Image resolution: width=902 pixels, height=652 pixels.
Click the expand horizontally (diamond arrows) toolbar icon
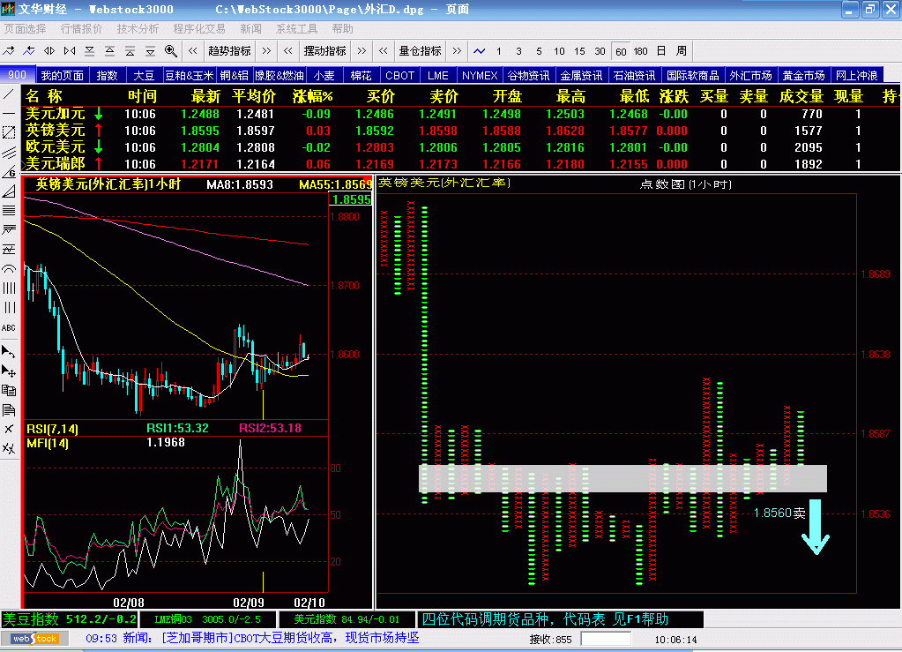[x=49, y=51]
